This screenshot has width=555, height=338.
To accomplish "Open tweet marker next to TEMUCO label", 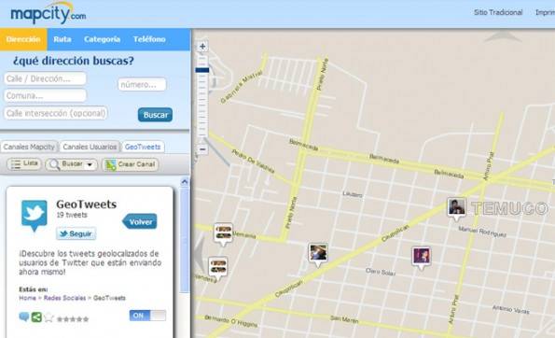I will click(x=456, y=208).
